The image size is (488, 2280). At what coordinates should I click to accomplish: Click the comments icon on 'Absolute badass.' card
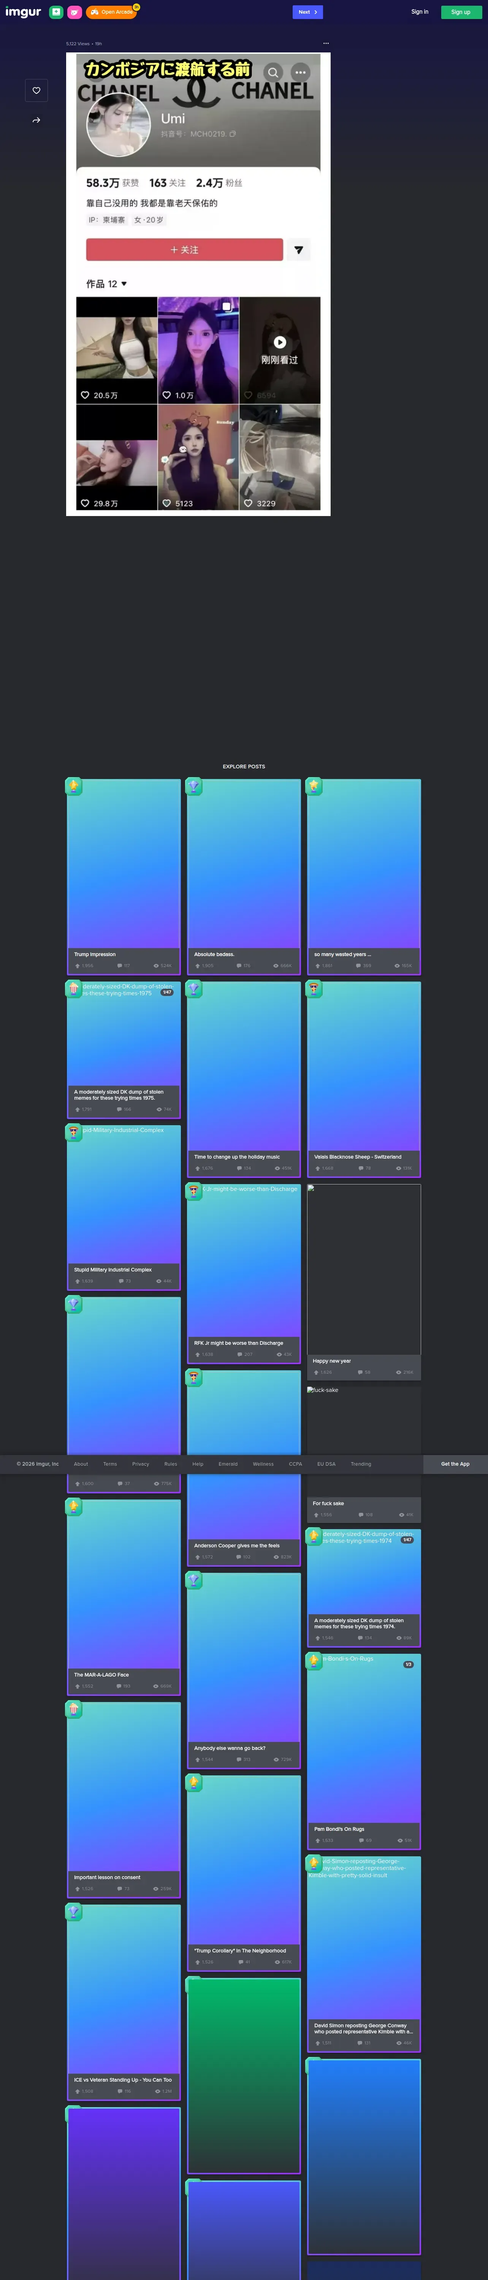[x=239, y=966]
